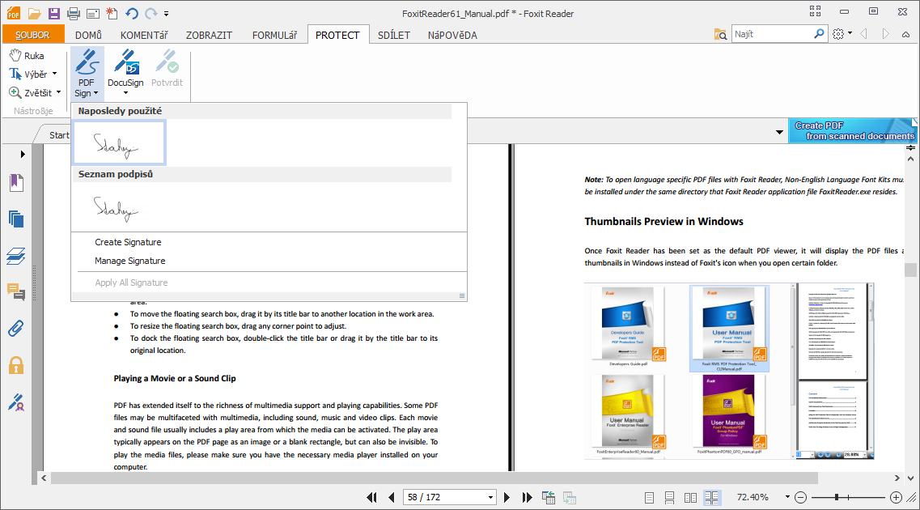Open the document tab list dropdown
Image resolution: width=920 pixels, height=510 pixels.
779,132
